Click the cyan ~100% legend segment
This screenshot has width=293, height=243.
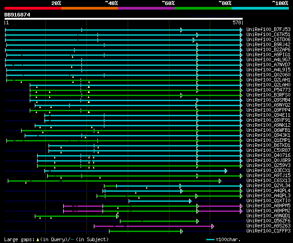[260, 8]
